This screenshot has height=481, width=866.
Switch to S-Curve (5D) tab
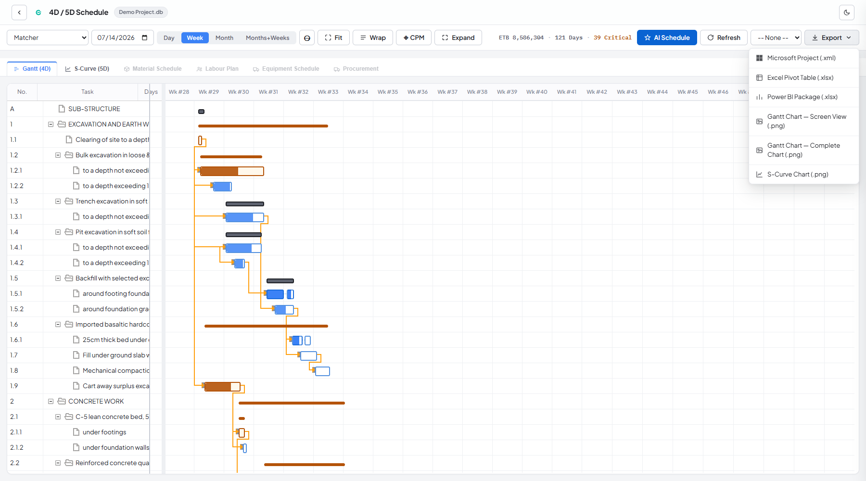87,69
